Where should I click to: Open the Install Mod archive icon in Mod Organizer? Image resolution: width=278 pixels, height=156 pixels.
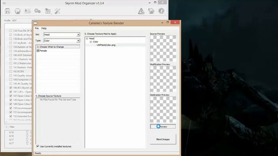click(8, 11)
